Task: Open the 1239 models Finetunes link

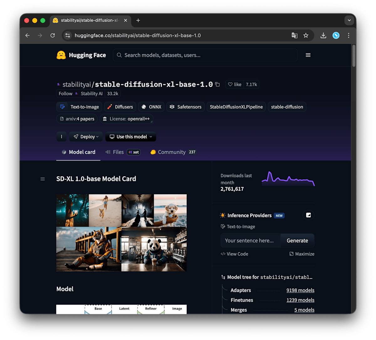Action: tap(300, 300)
